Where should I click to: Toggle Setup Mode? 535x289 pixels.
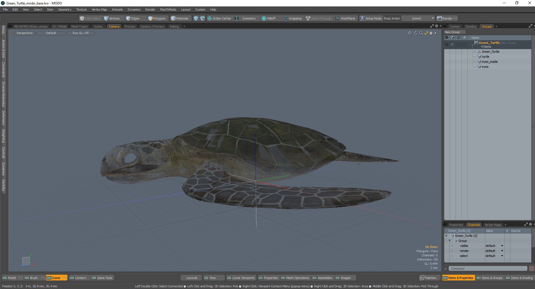point(371,18)
